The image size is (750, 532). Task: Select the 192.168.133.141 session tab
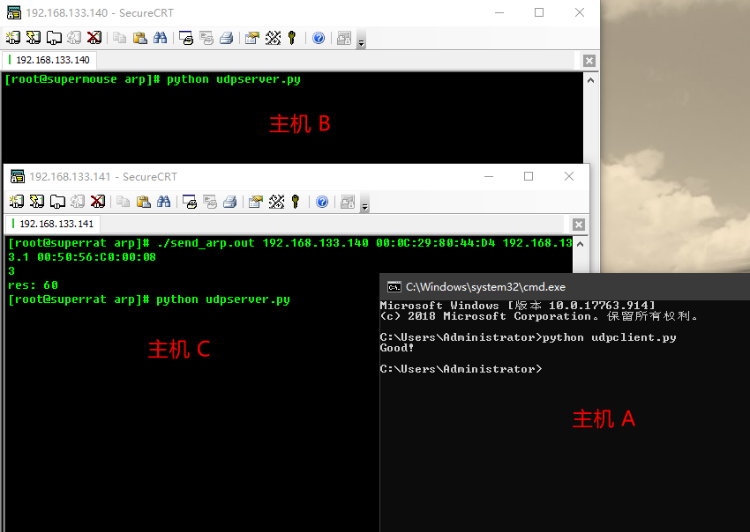tap(53, 224)
